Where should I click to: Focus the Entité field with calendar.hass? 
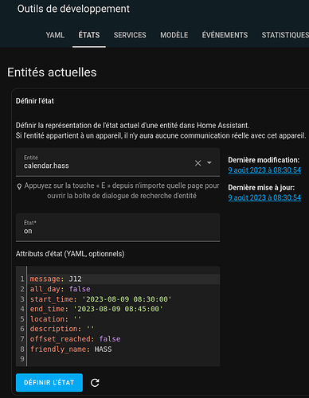(x=118, y=162)
